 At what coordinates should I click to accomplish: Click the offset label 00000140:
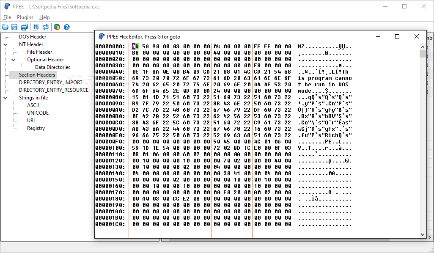(110, 173)
